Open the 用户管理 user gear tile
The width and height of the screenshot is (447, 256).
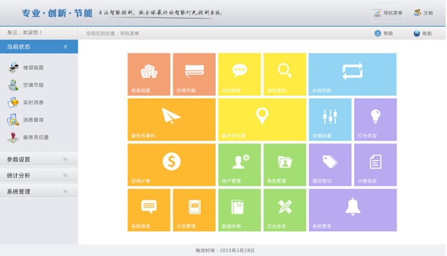[239, 165]
